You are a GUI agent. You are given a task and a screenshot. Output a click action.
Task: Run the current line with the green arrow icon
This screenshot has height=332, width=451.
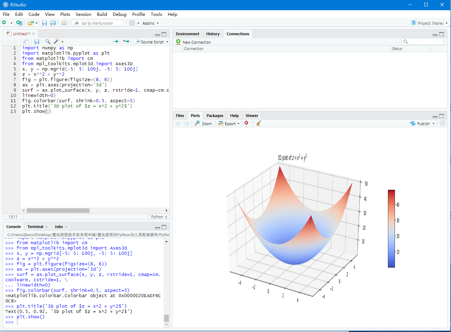tap(115, 42)
